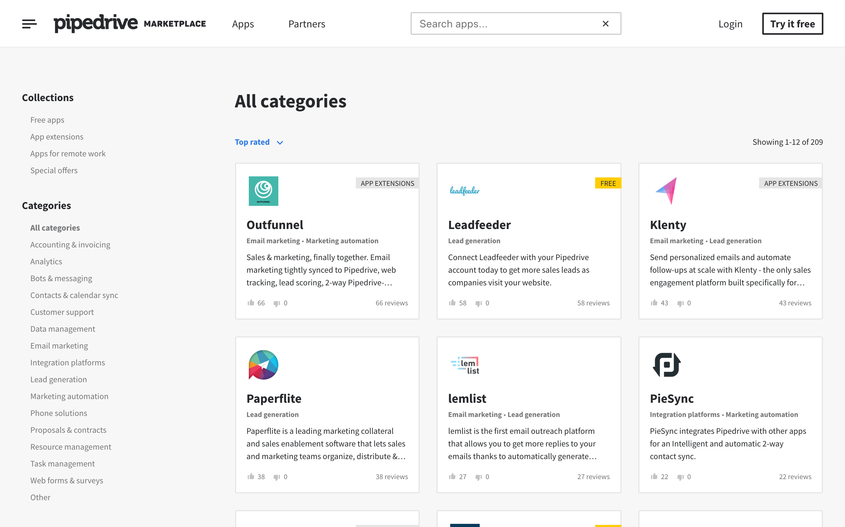Select Proposals & contracts category
The image size is (845, 527).
click(68, 430)
